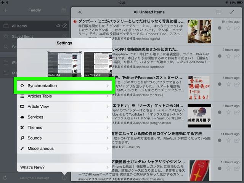Viewport: 244px width, 183px height.
Task: Click the Wi-Fi icon in status bar
Action: [x=7, y=3]
